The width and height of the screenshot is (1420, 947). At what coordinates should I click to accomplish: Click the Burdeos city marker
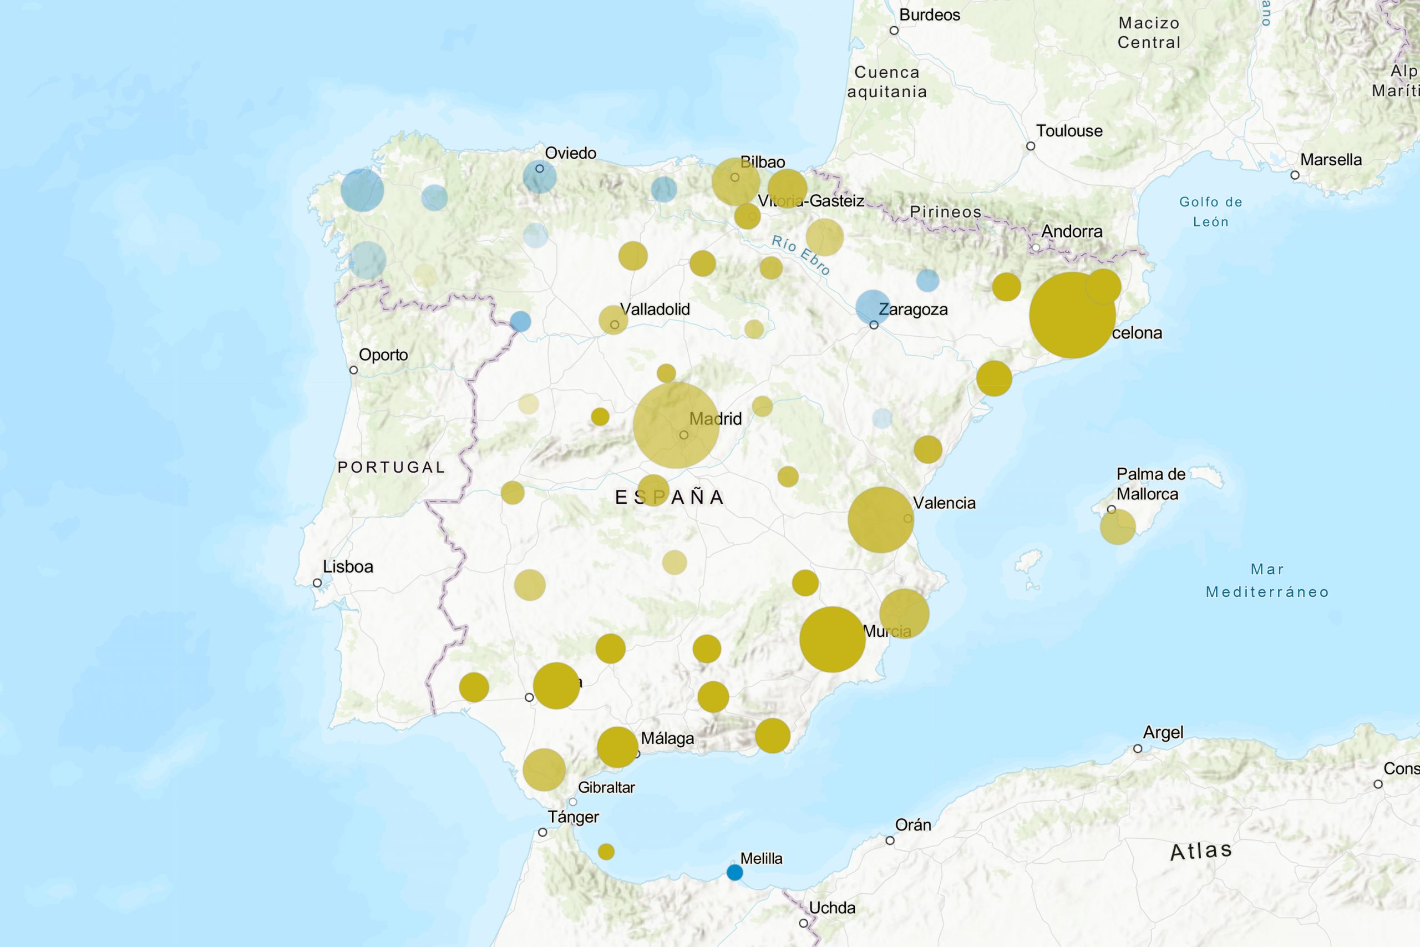tap(894, 31)
